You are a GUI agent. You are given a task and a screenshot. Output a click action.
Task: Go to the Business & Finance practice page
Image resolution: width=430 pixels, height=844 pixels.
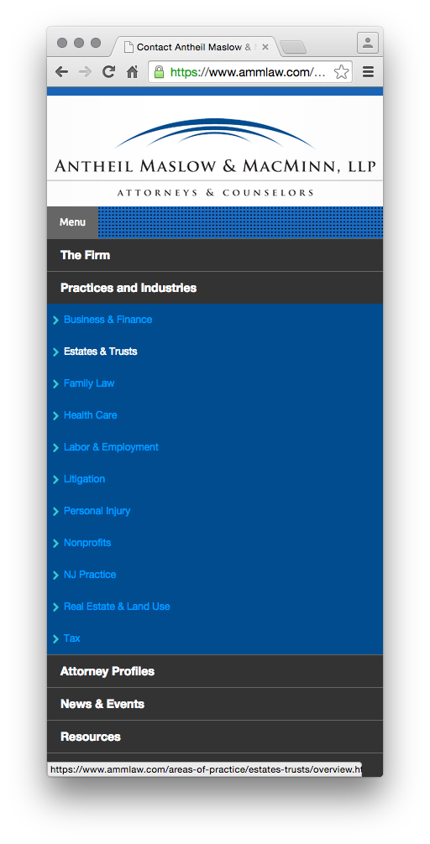click(107, 320)
